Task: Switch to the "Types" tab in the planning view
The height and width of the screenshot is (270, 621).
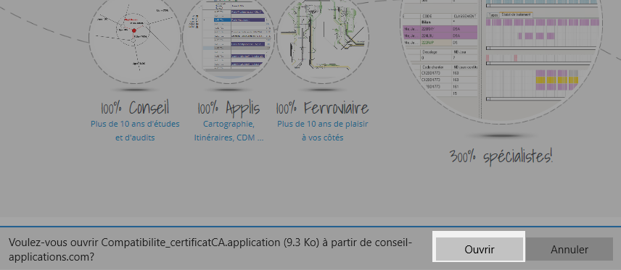Action: [493, 14]
